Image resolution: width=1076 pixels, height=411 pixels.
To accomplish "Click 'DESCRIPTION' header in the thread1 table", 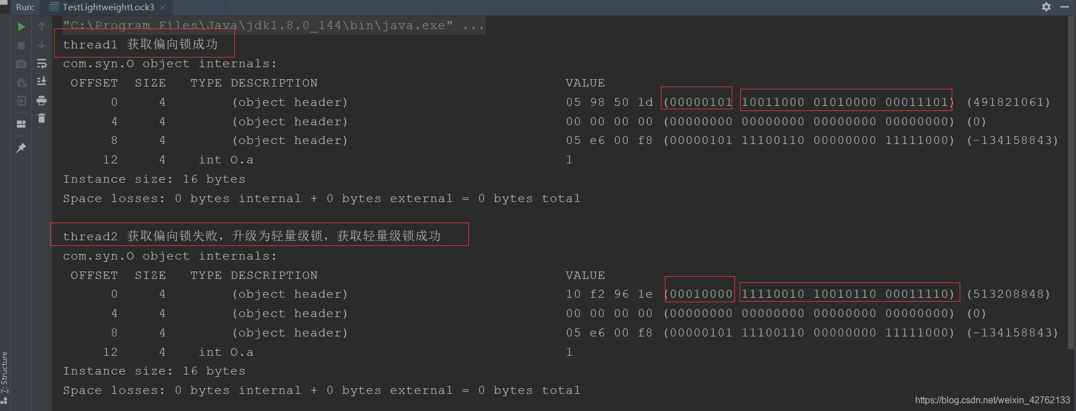I will point(274,83).
